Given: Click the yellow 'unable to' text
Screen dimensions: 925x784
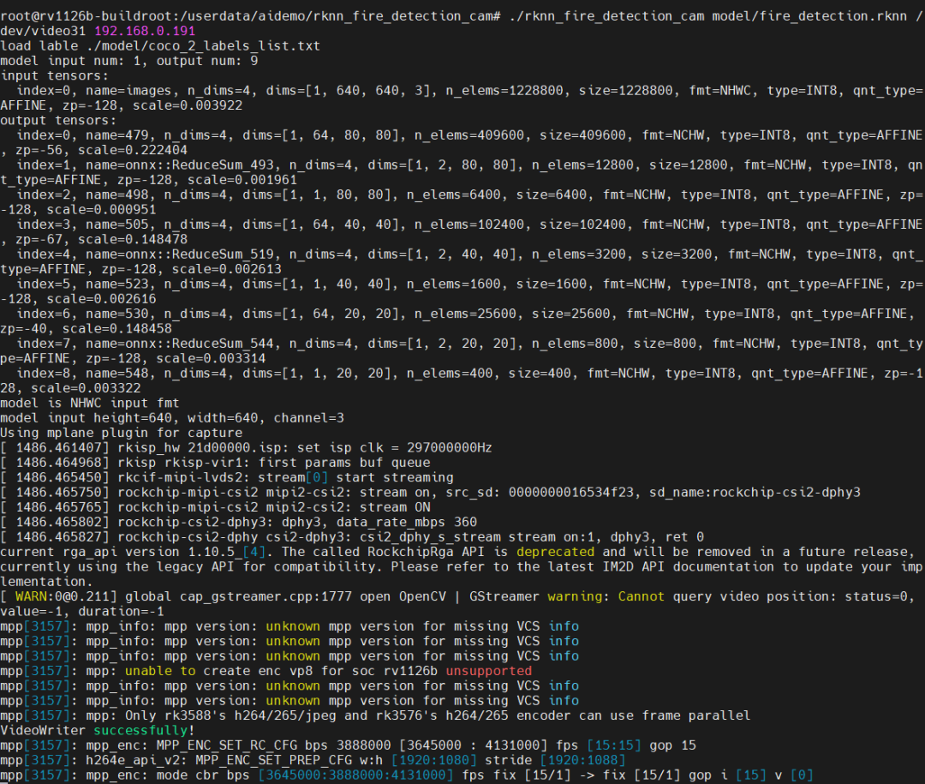Looking at the screenshot, I should point(160,671).
